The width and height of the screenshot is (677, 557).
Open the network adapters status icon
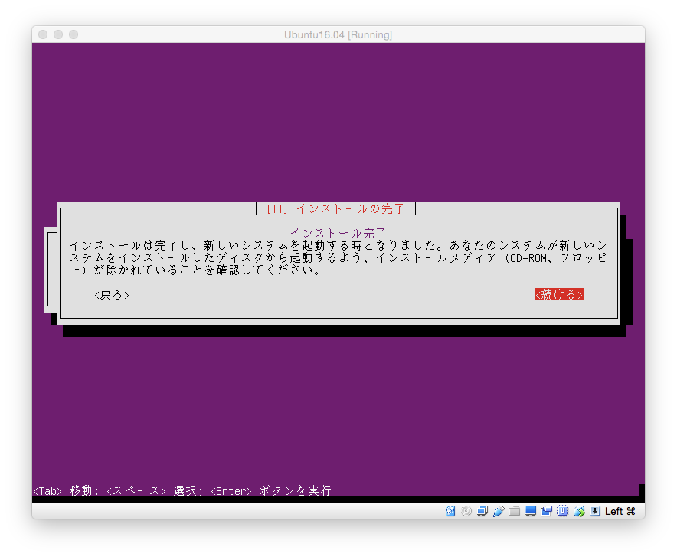482,511
